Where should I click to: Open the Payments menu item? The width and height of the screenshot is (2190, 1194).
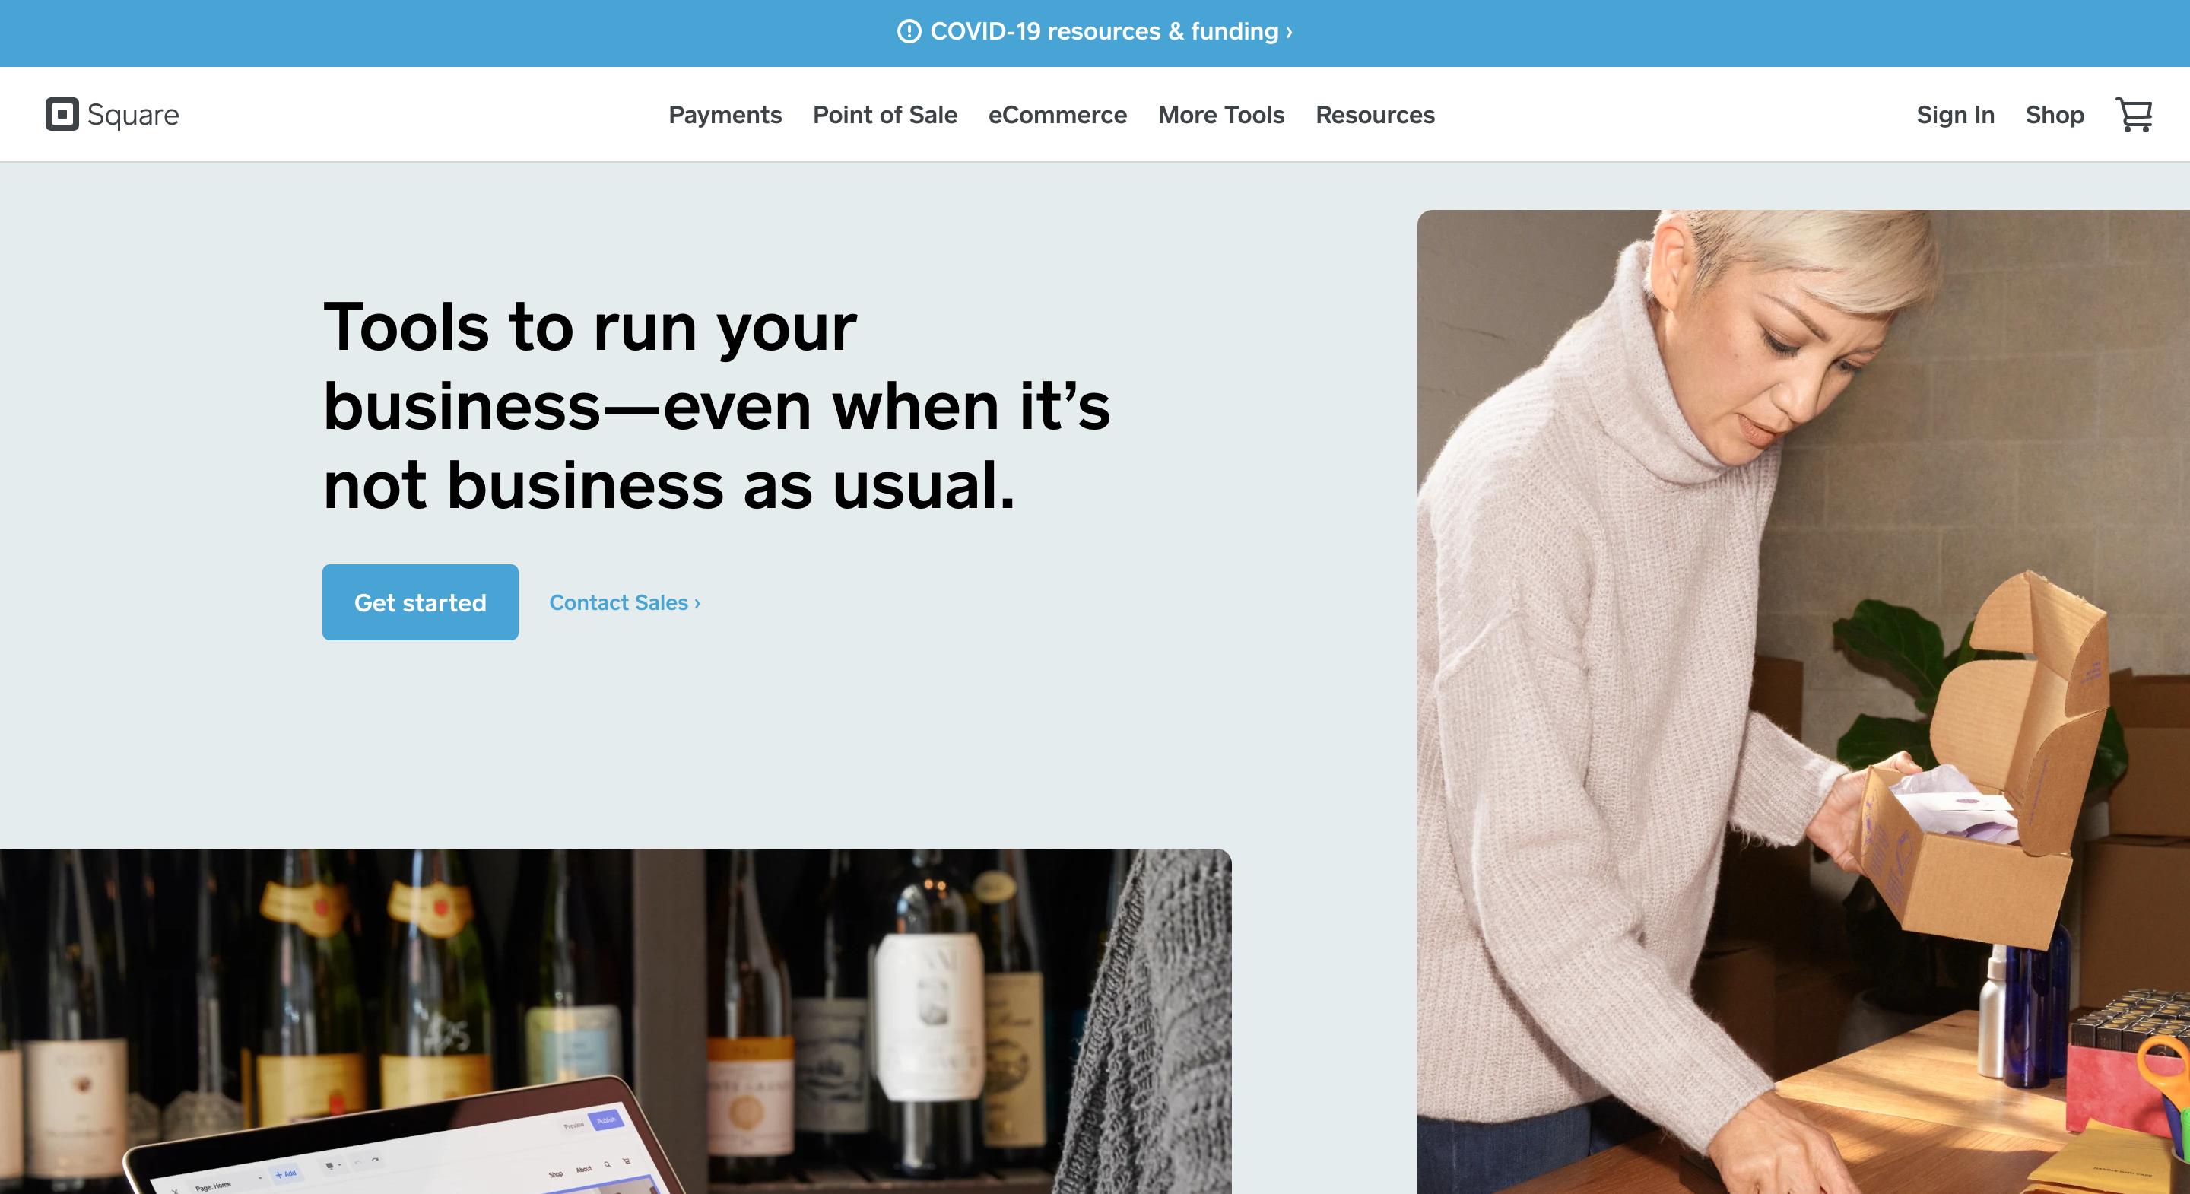coord(725,115)
